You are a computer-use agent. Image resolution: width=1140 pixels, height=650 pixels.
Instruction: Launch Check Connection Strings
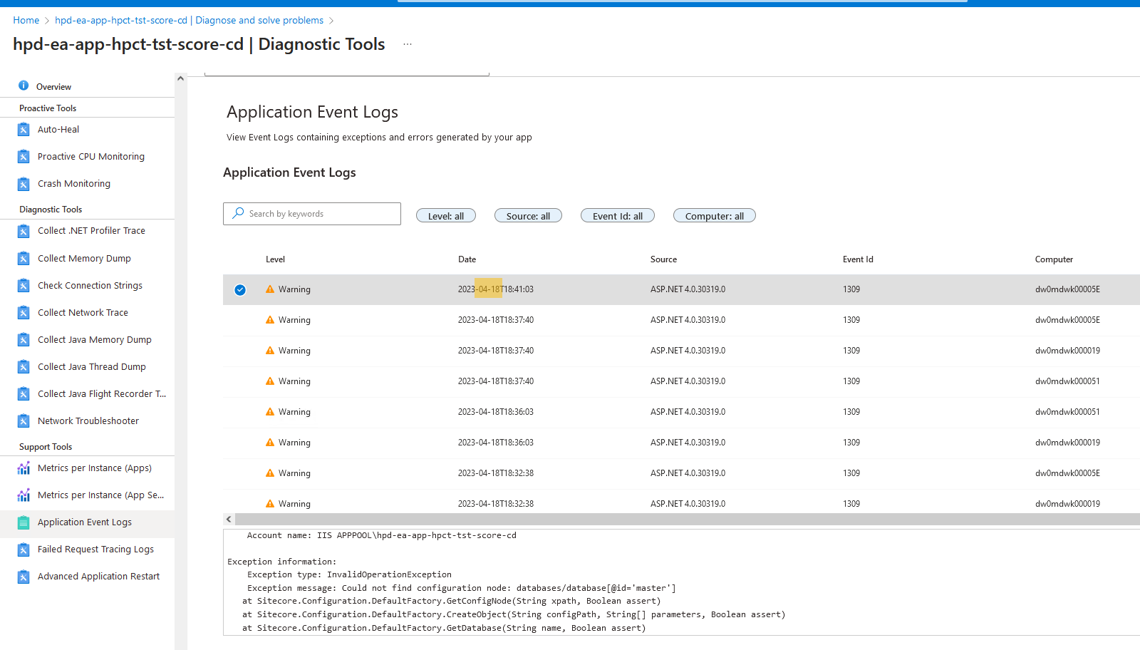click(89, 285)
